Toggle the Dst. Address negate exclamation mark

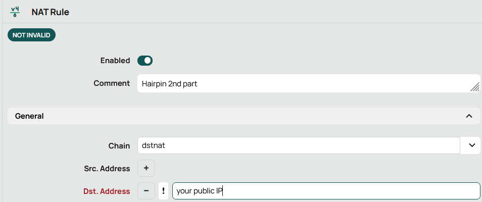pyautogui.click(x=164, y=191)
